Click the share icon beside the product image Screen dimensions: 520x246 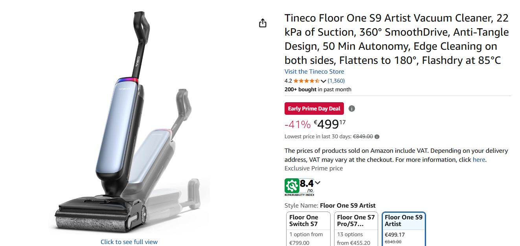[x=263, y=23]
